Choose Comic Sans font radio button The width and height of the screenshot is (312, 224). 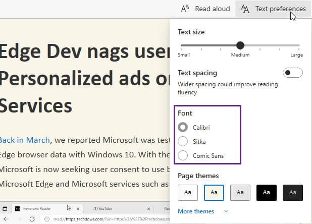click(183, 156)
